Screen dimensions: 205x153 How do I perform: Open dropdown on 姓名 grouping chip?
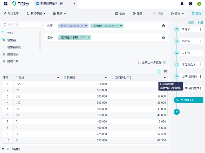(x=86, y=26)
